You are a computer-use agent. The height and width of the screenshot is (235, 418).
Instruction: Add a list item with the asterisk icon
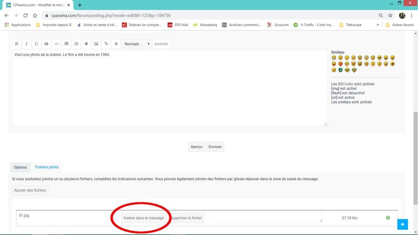(87, 44)
